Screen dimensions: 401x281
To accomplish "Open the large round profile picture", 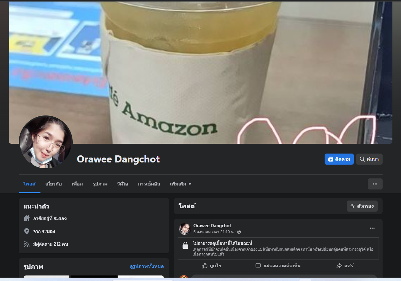I will click(x=46, y=142).
